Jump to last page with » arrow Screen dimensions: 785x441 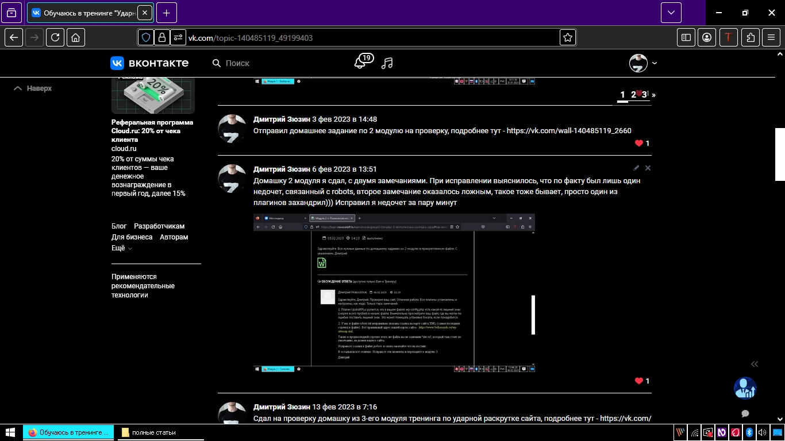653,95
